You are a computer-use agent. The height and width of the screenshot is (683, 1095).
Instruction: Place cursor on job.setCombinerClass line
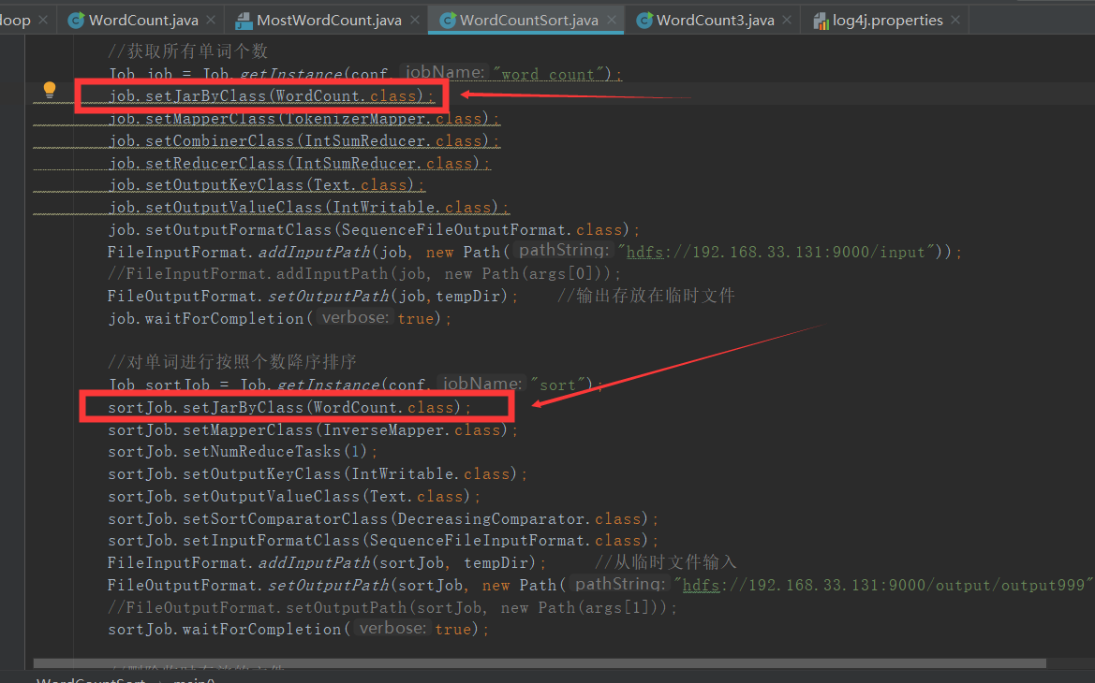303,141
